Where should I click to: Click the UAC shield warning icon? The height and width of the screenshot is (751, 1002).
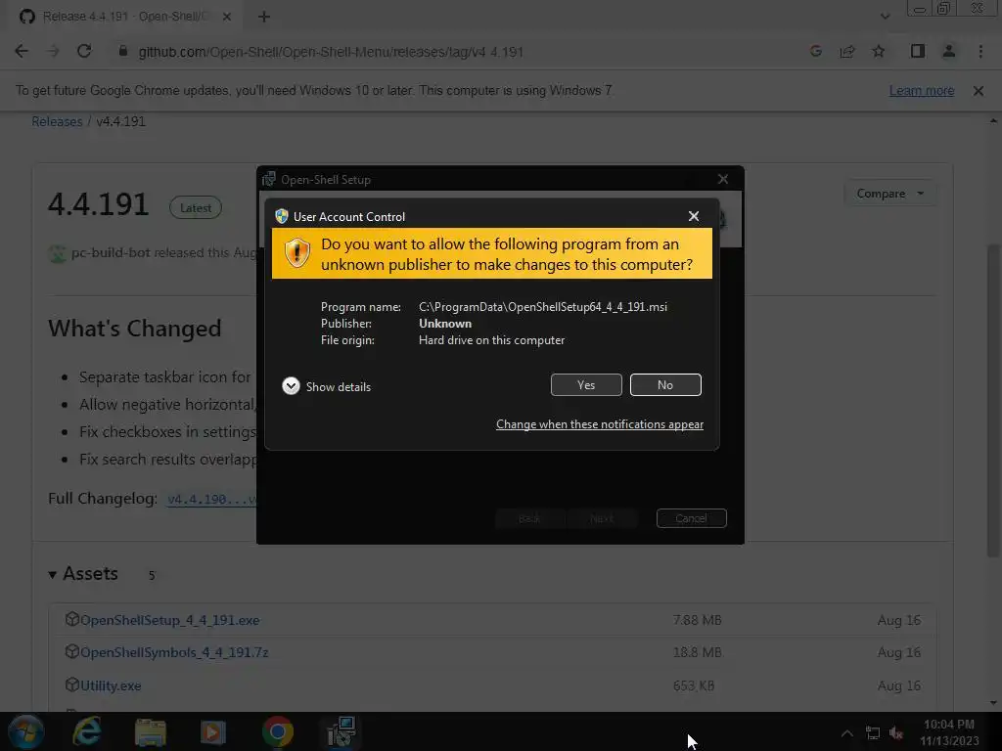click(297, 253)
